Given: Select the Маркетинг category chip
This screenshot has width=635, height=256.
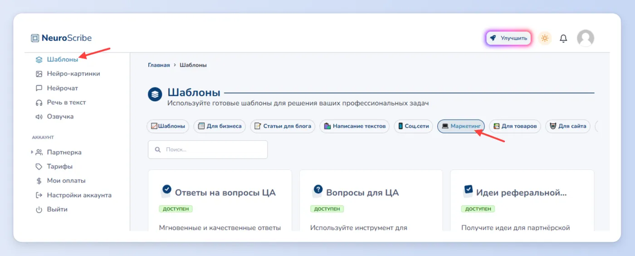Looking at the screenshot, I should pos(461,126).
